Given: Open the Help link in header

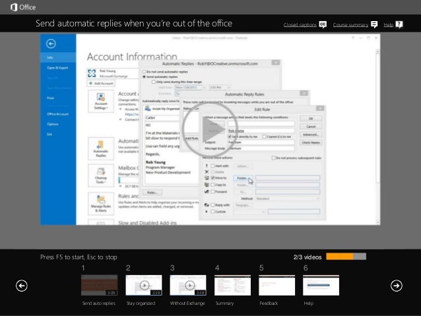Looking at the screenshot, I should [x=388, y=24].
